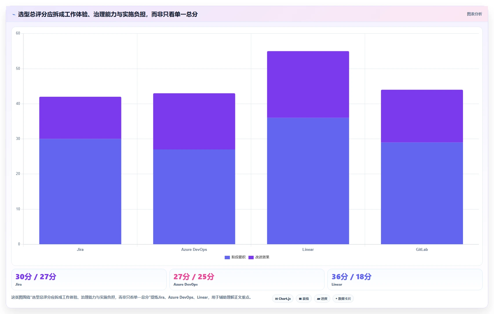Click the Linear blue bar segment
Image resolution: width=494 pixels, height=314 pixels.
308,181
